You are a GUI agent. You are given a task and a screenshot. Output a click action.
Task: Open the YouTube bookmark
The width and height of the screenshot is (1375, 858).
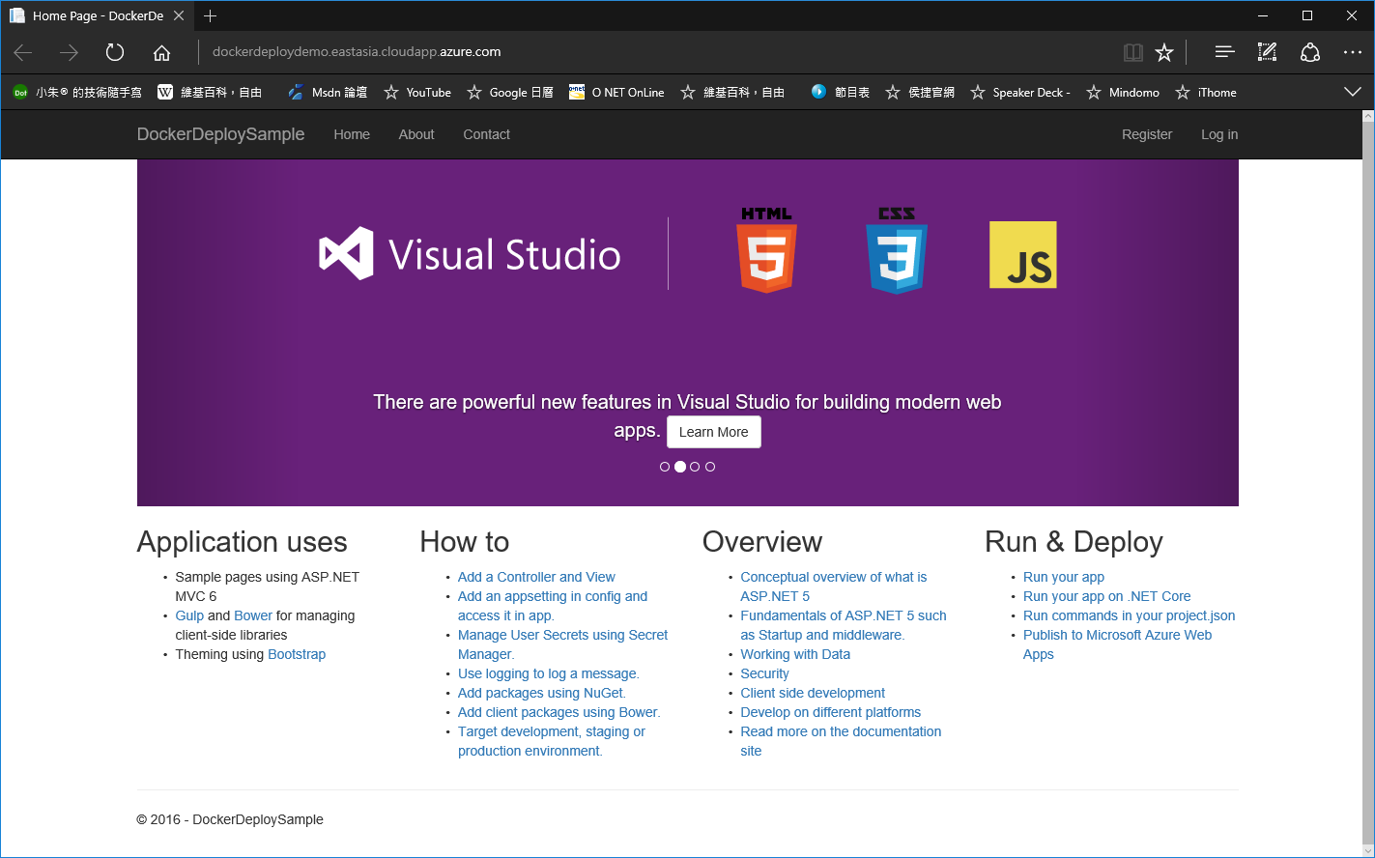pos(417,93)
